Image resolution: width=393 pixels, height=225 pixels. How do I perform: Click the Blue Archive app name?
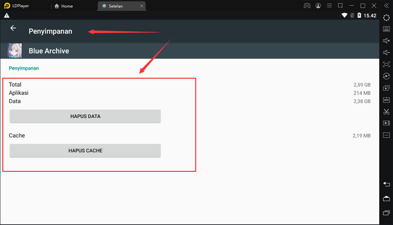pyautogui.click(x=49, y=51)
